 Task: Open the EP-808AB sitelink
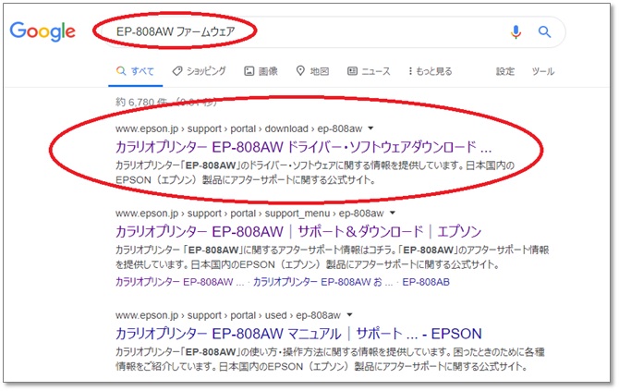coord(426,282)
